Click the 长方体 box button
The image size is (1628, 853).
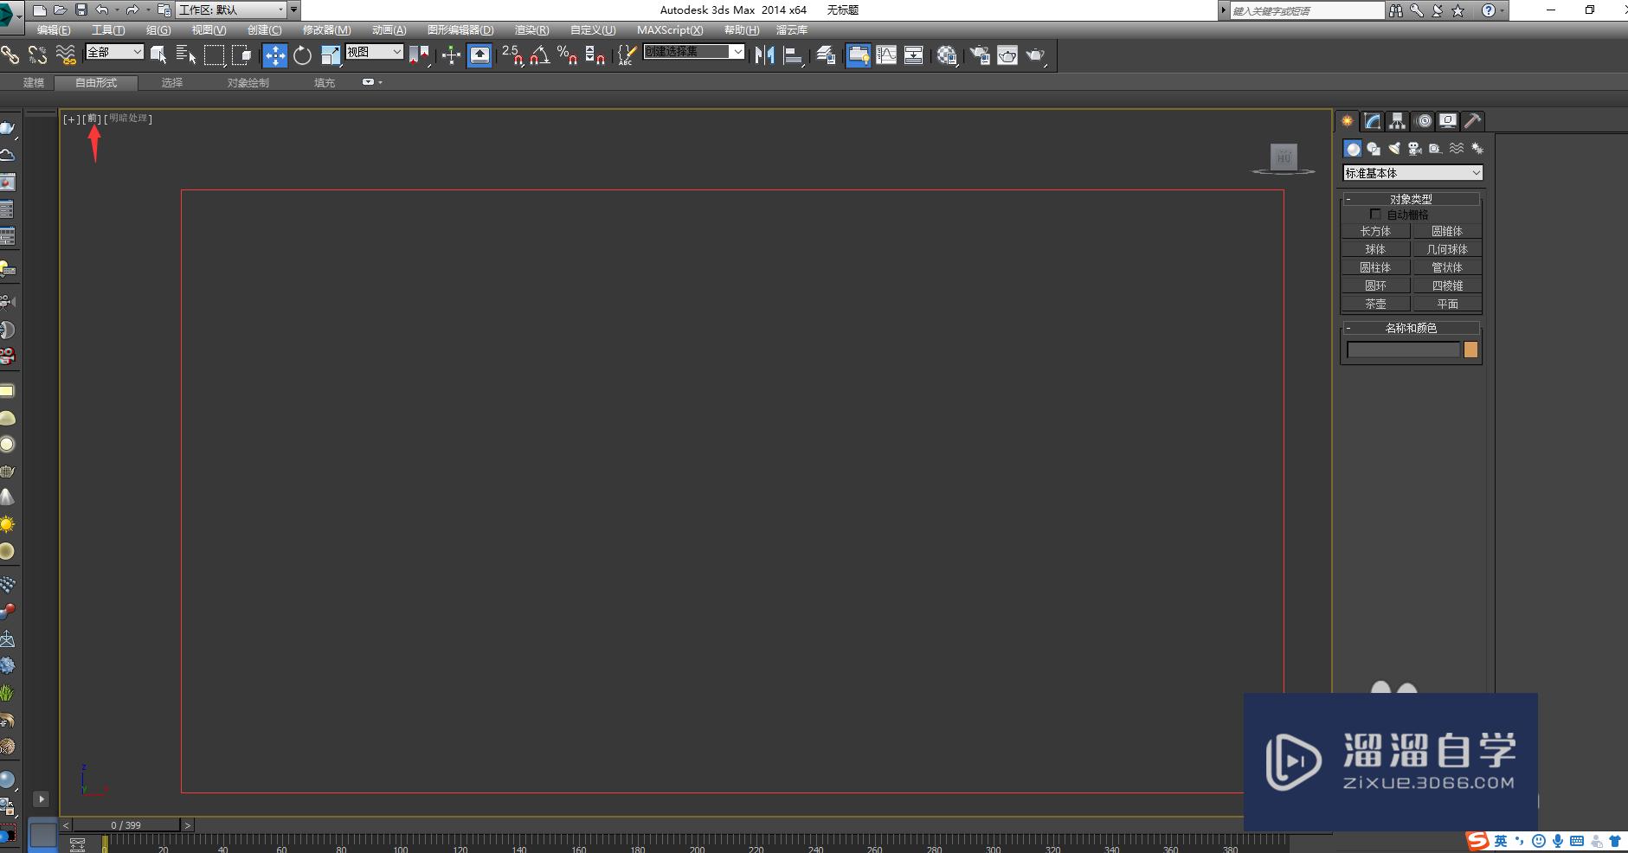coord(1375,231)
